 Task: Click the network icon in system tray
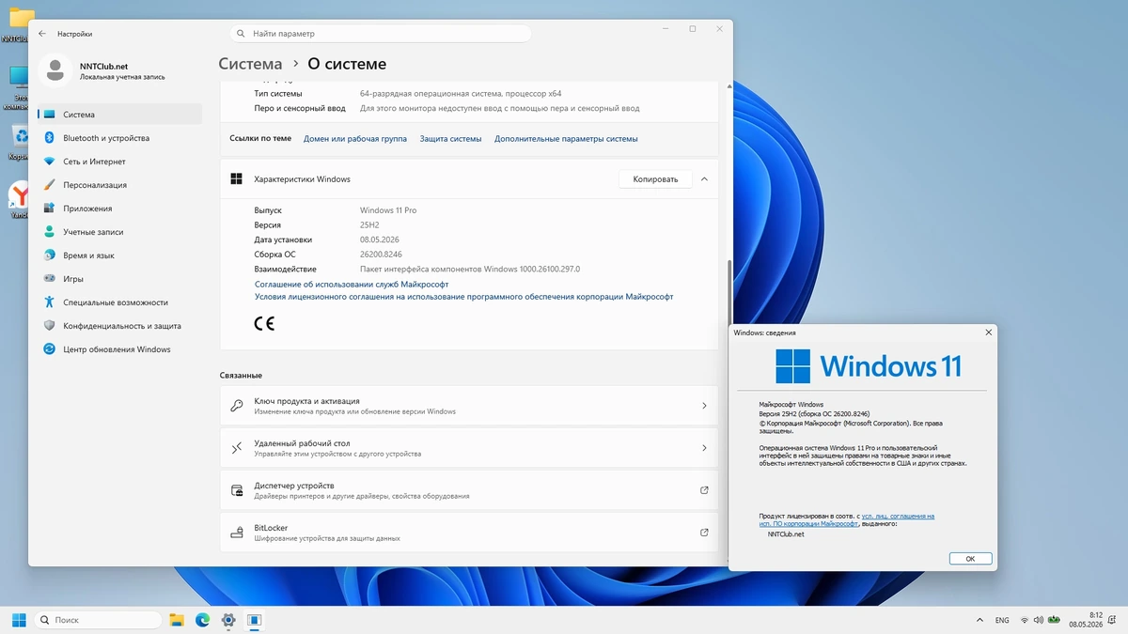[x=1025, y=621]
